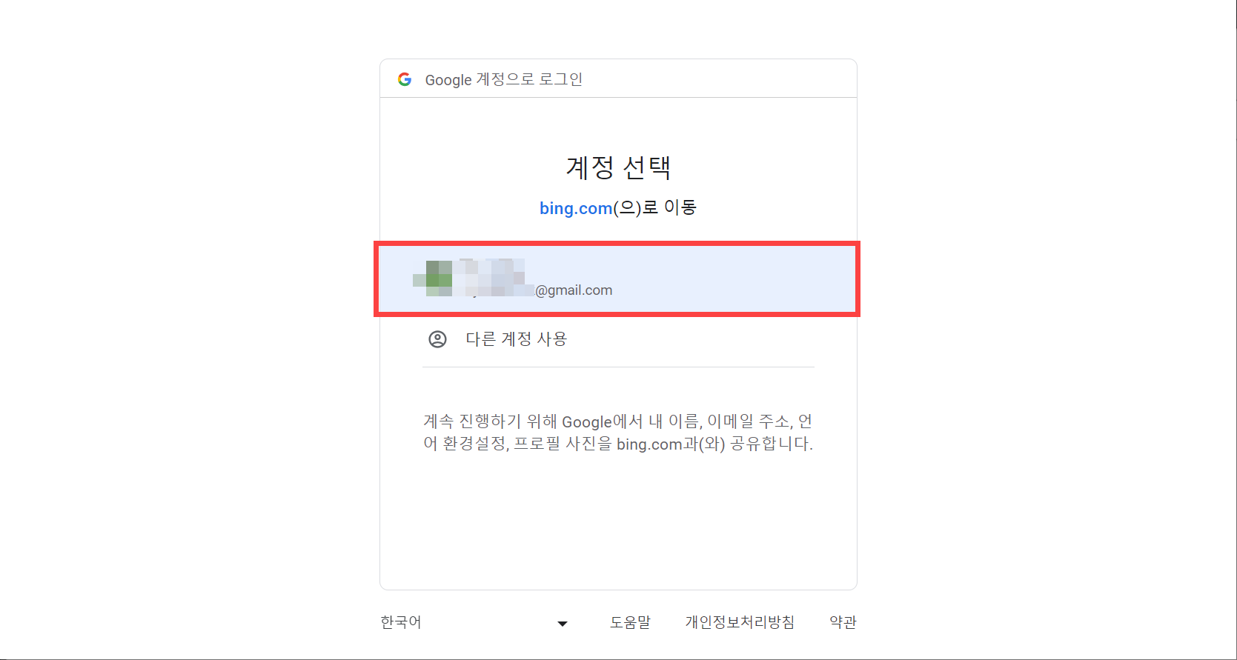Click the person icon beside 다른 계정 사용
Screen dimensions: 1237x660
tap(438, 339)
